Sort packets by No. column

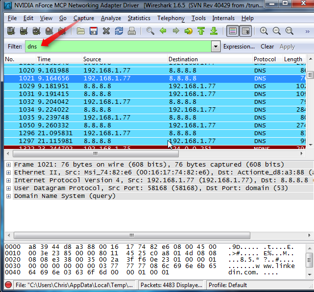tap(20, 59)
